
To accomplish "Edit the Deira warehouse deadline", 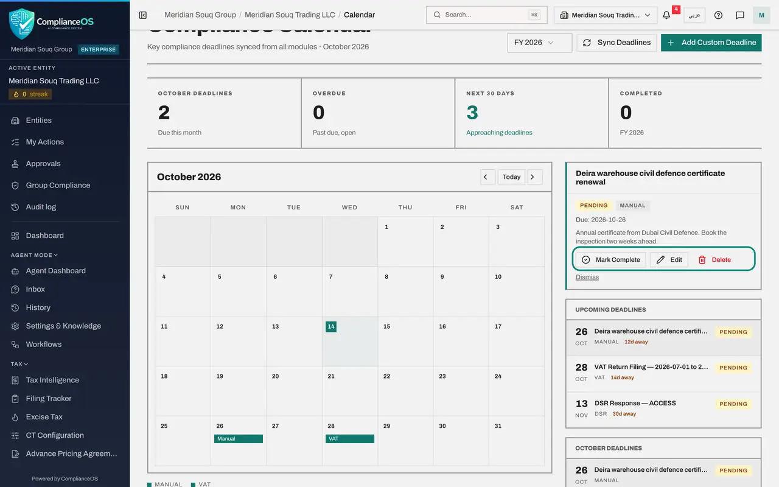I will (x=669, y=259).
